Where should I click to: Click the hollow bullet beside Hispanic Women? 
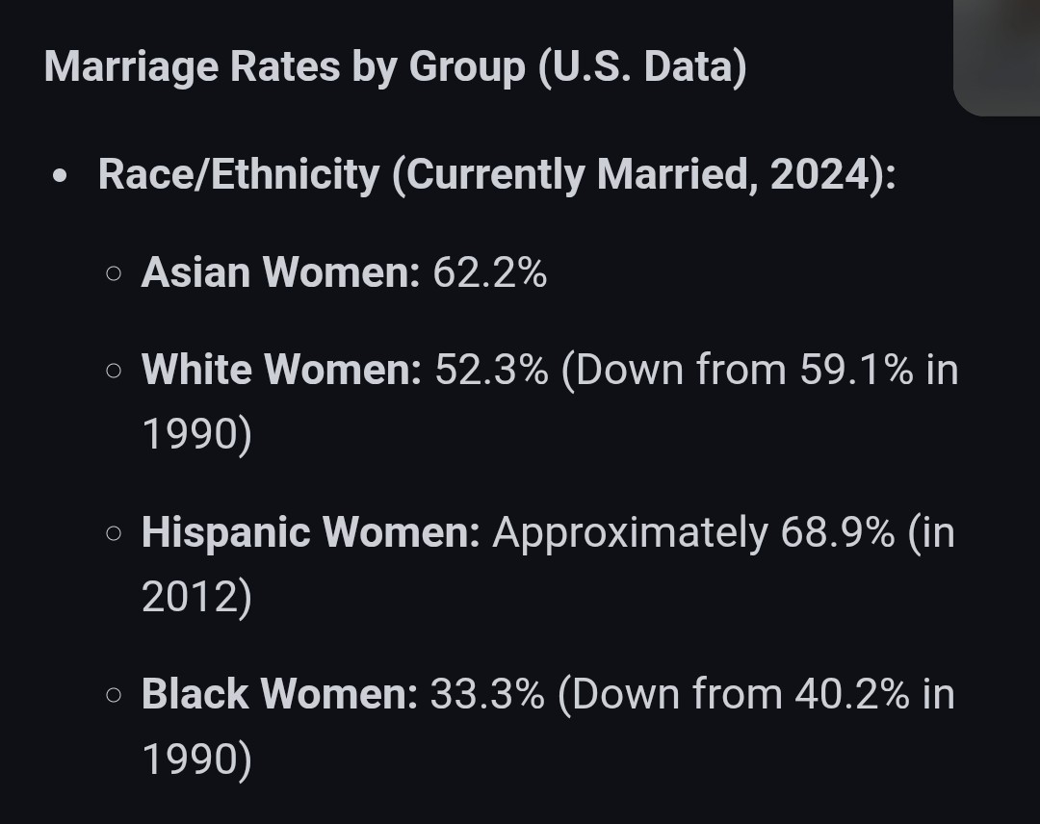pos(115,532)
